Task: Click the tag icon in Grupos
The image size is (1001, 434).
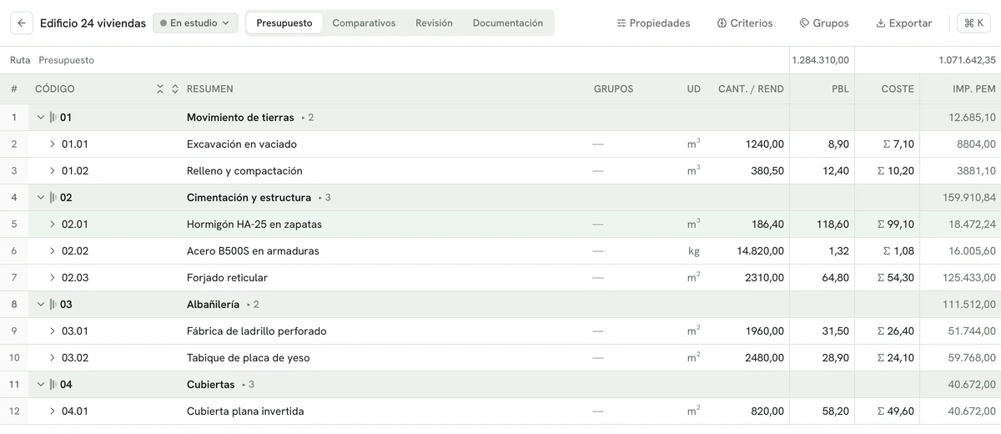Action: (x=804, y=23)
